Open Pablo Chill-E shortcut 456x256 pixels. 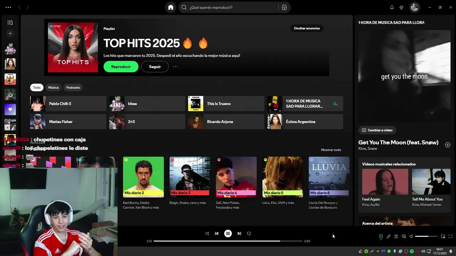point(68,103)
